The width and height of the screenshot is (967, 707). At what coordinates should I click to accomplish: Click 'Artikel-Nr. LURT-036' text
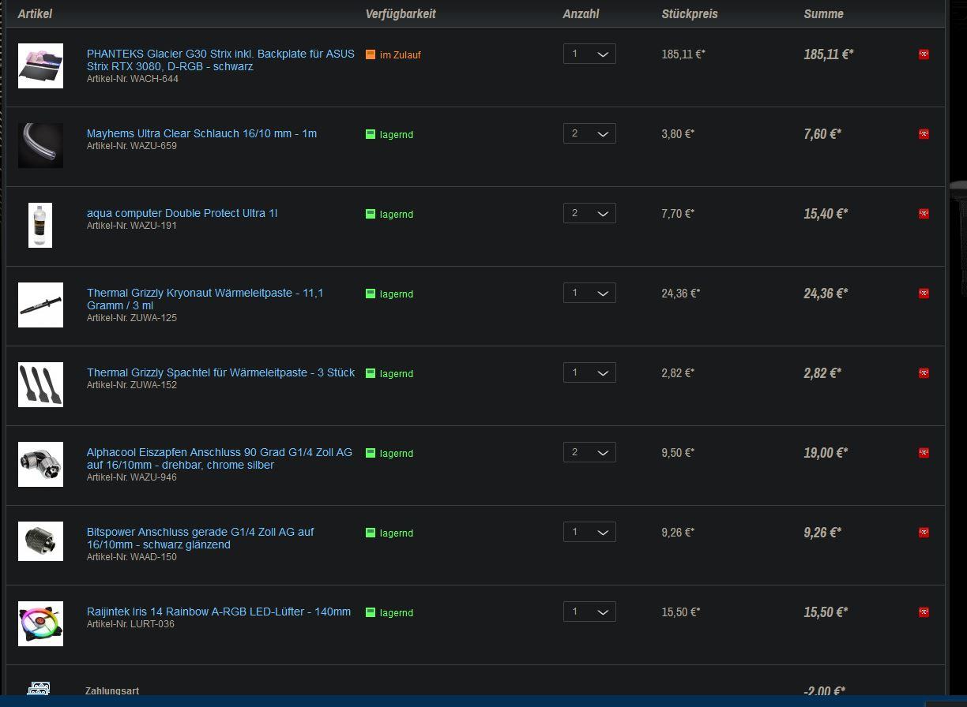[130, 624]
